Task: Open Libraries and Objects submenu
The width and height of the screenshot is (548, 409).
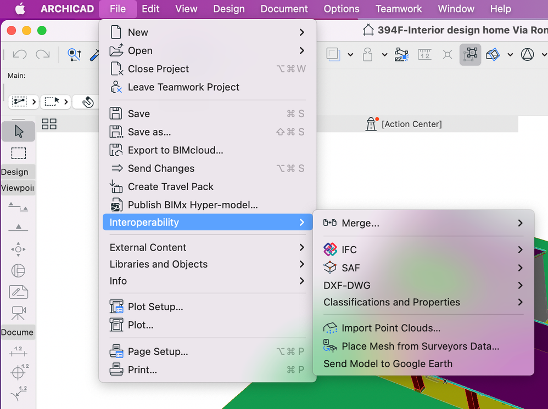Action: pyautogui.click(x=208, y=264)
